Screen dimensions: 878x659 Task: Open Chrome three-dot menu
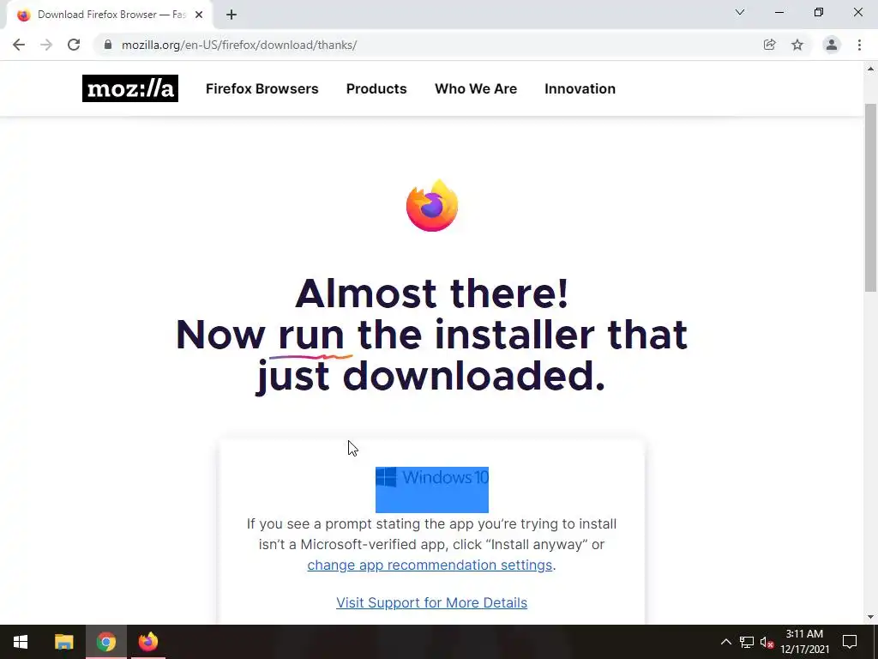[859, 45]
